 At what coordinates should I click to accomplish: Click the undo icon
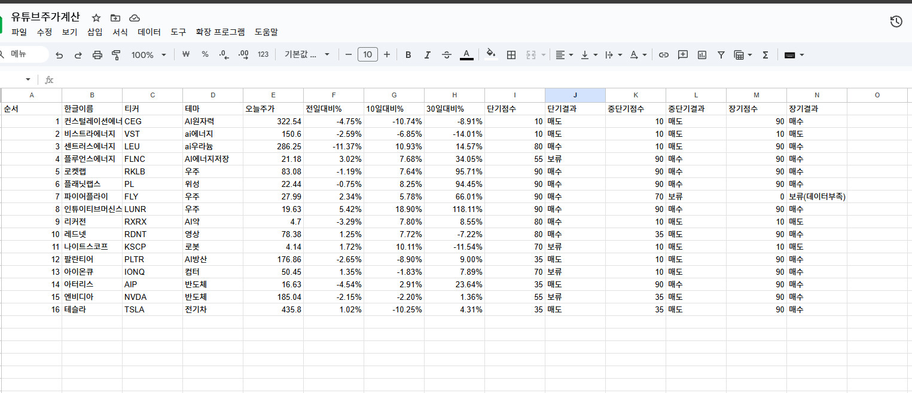[59, 55]
